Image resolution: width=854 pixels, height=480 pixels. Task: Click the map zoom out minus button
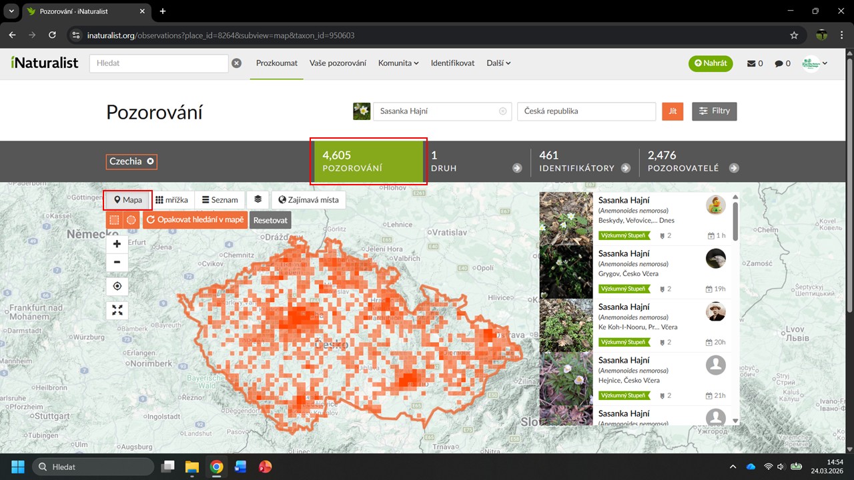117,262
